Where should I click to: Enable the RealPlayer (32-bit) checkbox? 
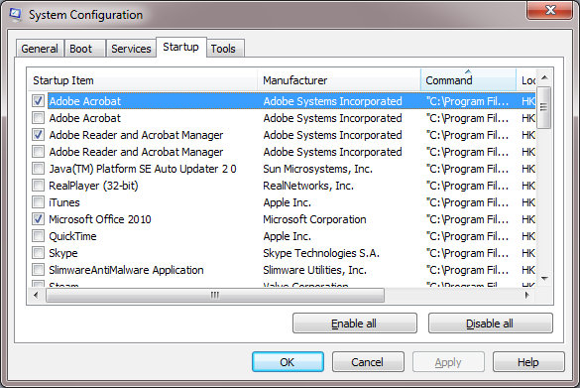[38, 186]
